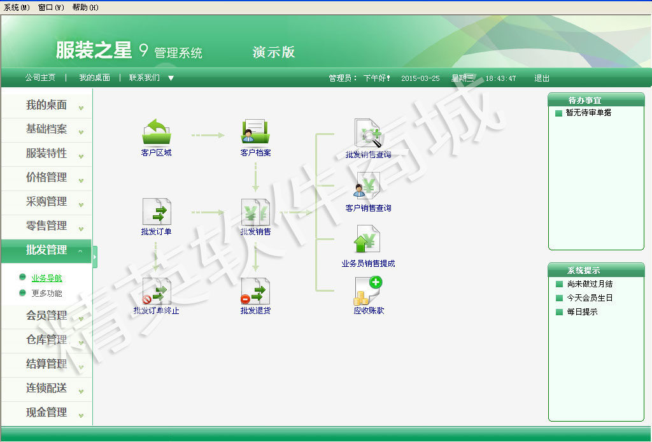Click the 尚未做过月结 reminder text
The height and width of the screenshot is (442, 652).
pyautogui.click(x=590, y=284)
